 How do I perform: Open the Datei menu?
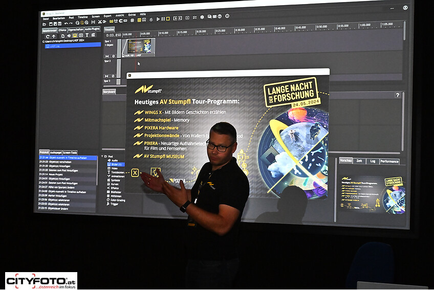(46, 19)
